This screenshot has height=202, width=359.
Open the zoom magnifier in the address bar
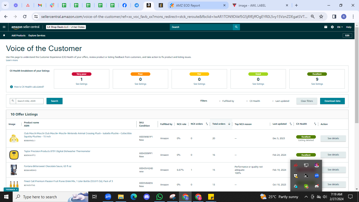pos(313,17)
